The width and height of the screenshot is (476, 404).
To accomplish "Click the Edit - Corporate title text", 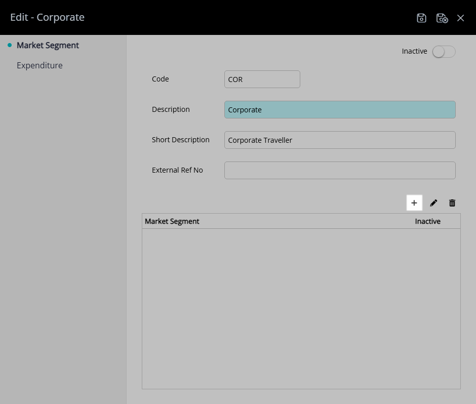I will coord(48,17).
